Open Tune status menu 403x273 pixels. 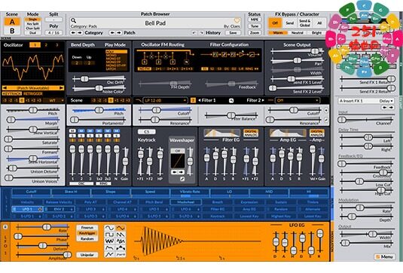click(x=255, y=26)
